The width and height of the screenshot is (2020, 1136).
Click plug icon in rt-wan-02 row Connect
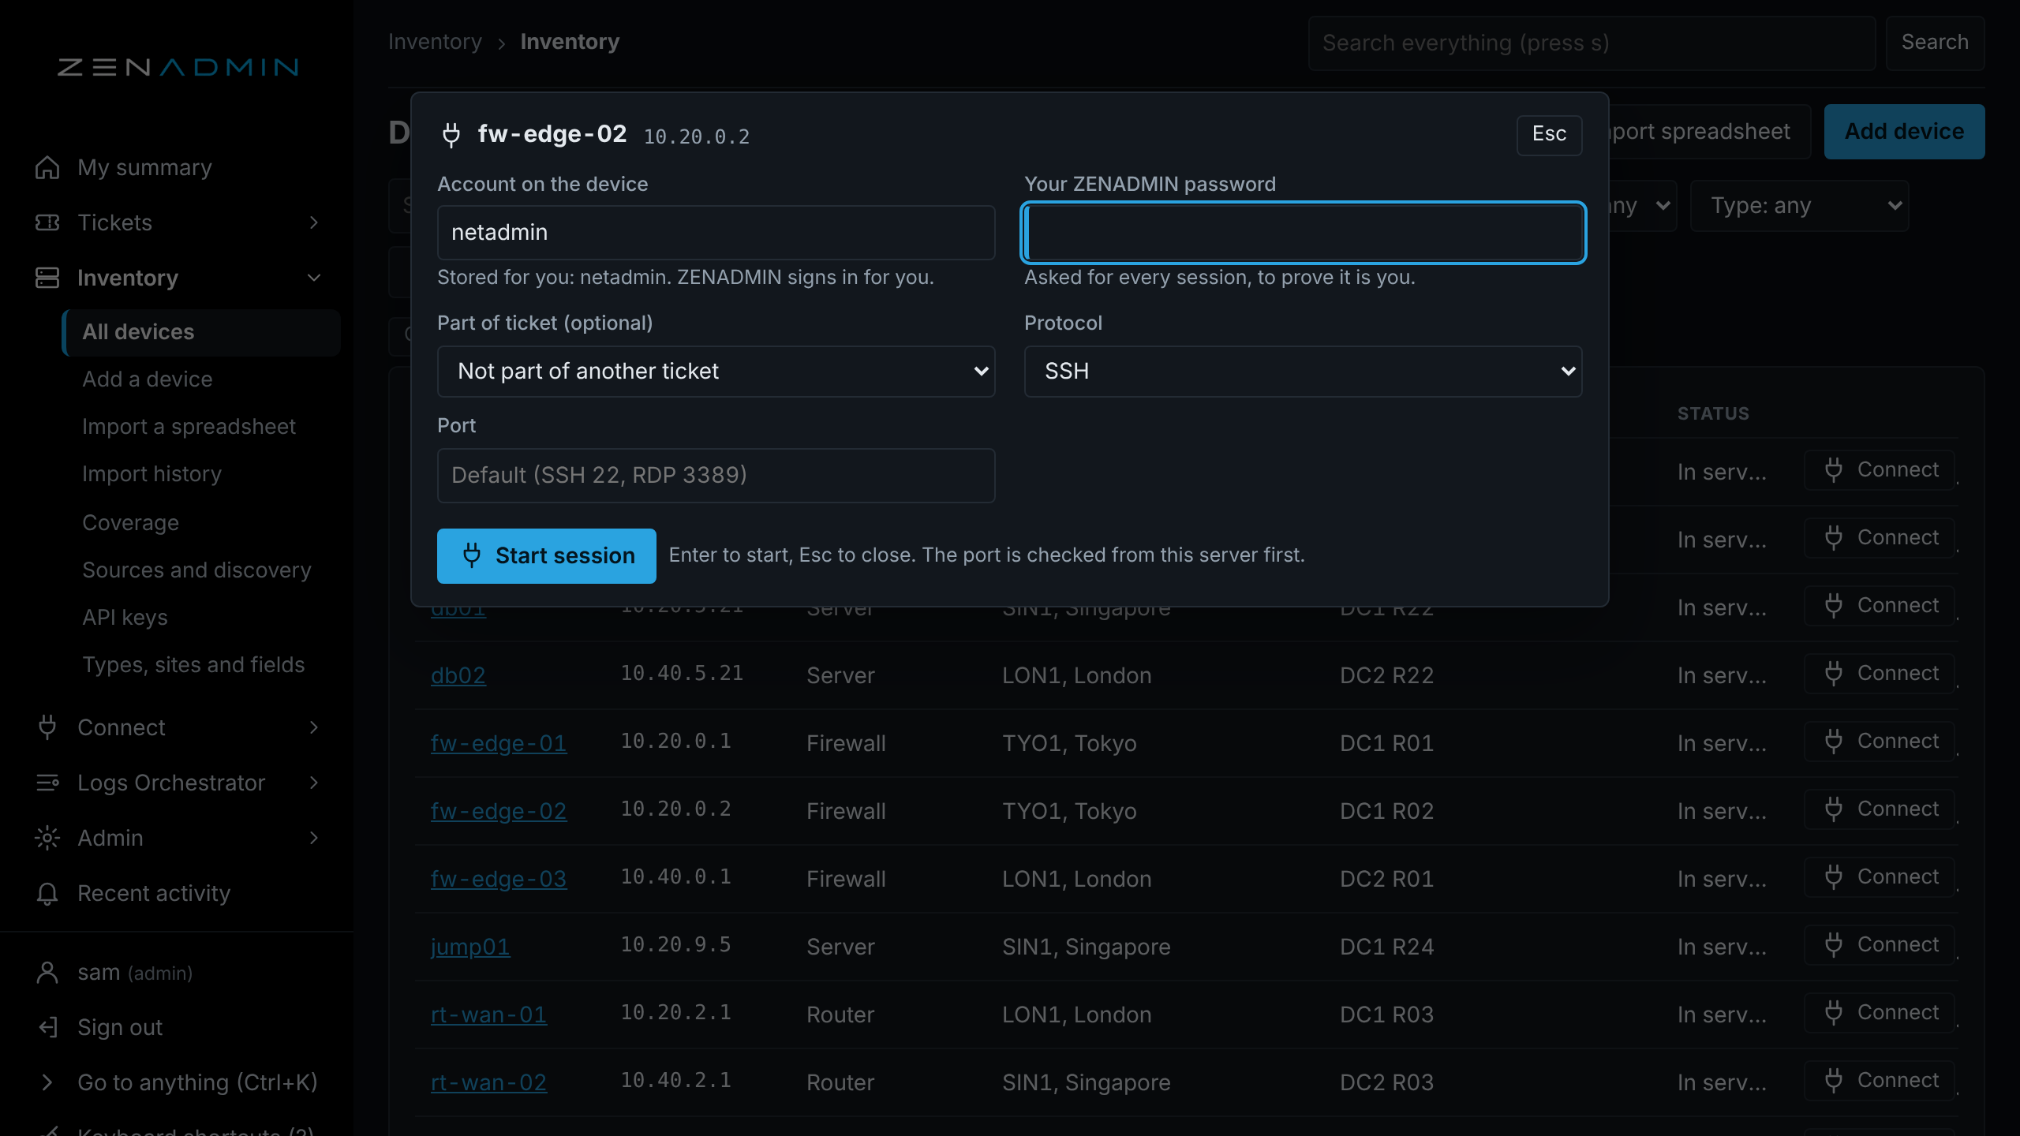(1834, 1080)
